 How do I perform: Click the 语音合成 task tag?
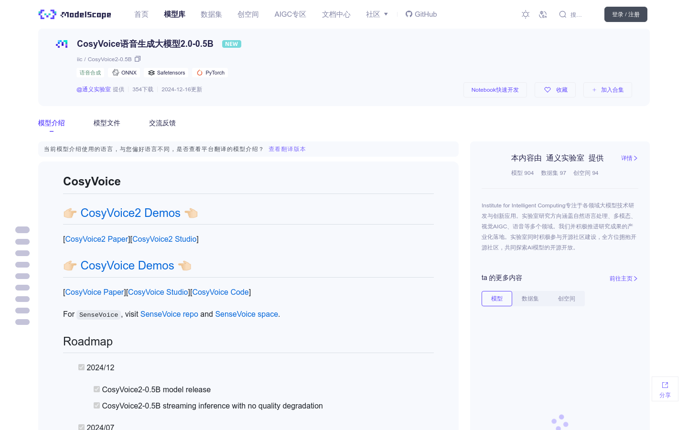(x=90, y=73)
